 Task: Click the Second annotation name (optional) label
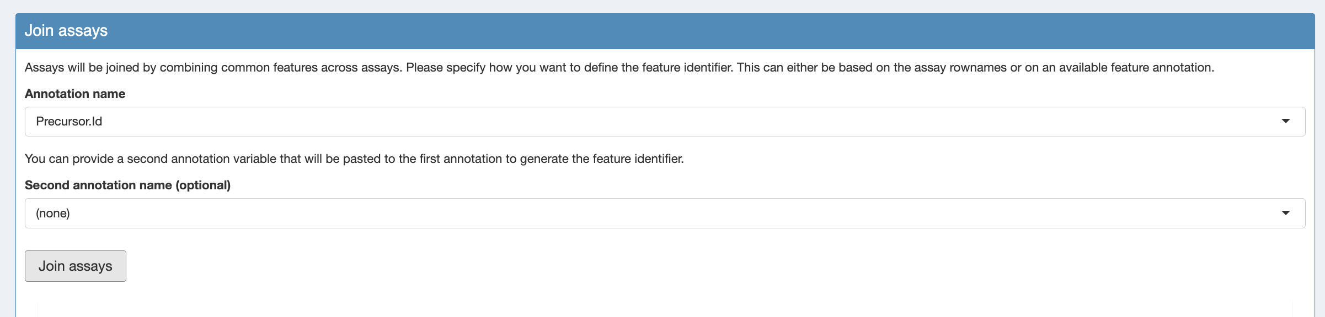pos(127,185)
